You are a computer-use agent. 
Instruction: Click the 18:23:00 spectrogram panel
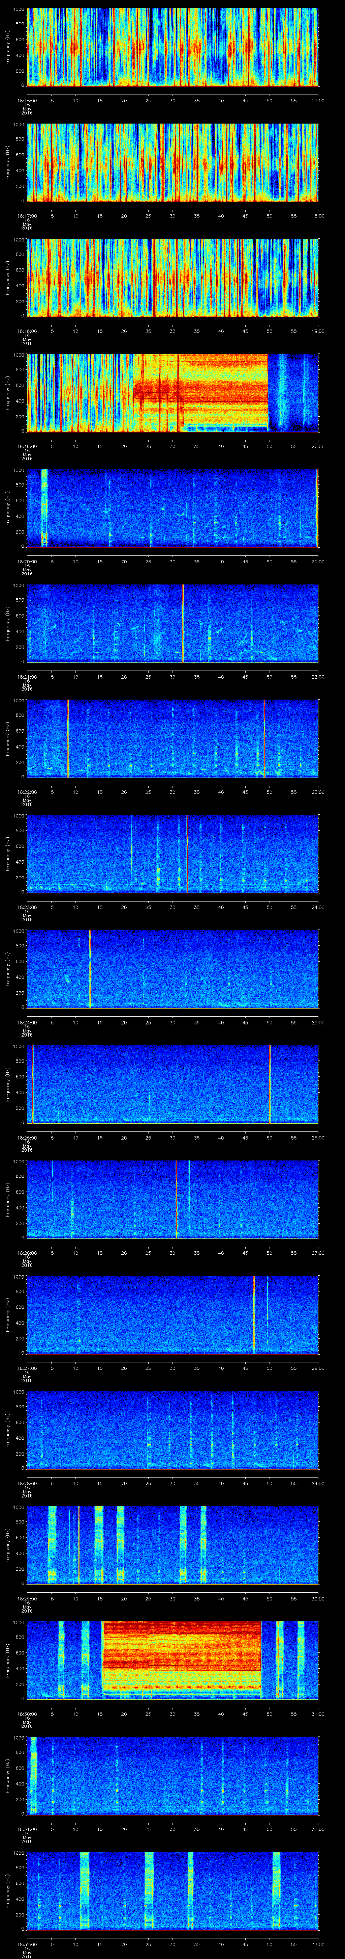[173, 854]
